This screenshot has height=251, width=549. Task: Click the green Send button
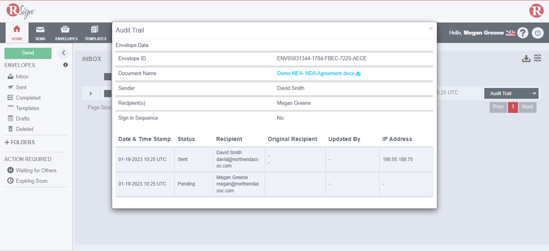tap(28, 53)
